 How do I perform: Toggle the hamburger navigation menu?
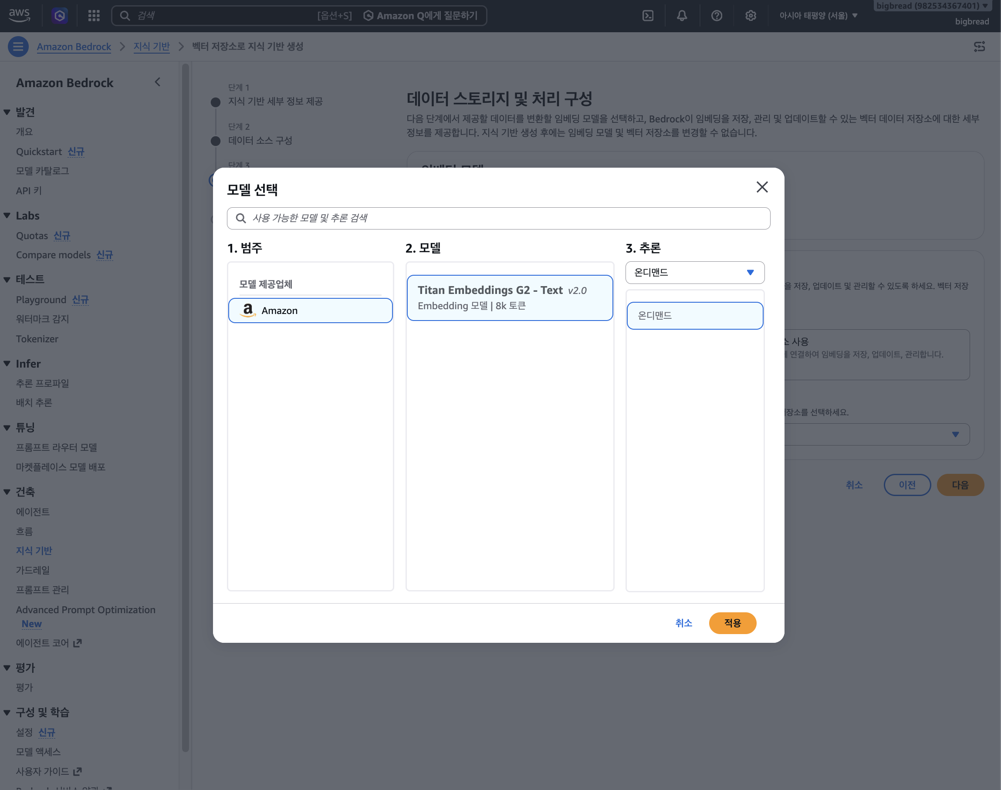pyautogui.click(x=18, y=47)
